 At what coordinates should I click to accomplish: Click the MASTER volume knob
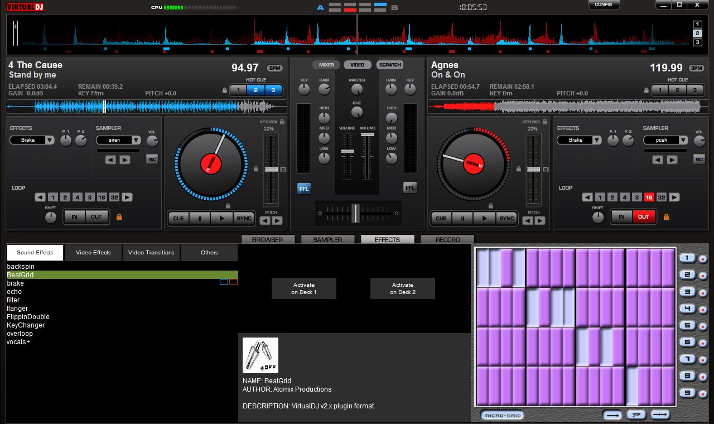[357, 90]
